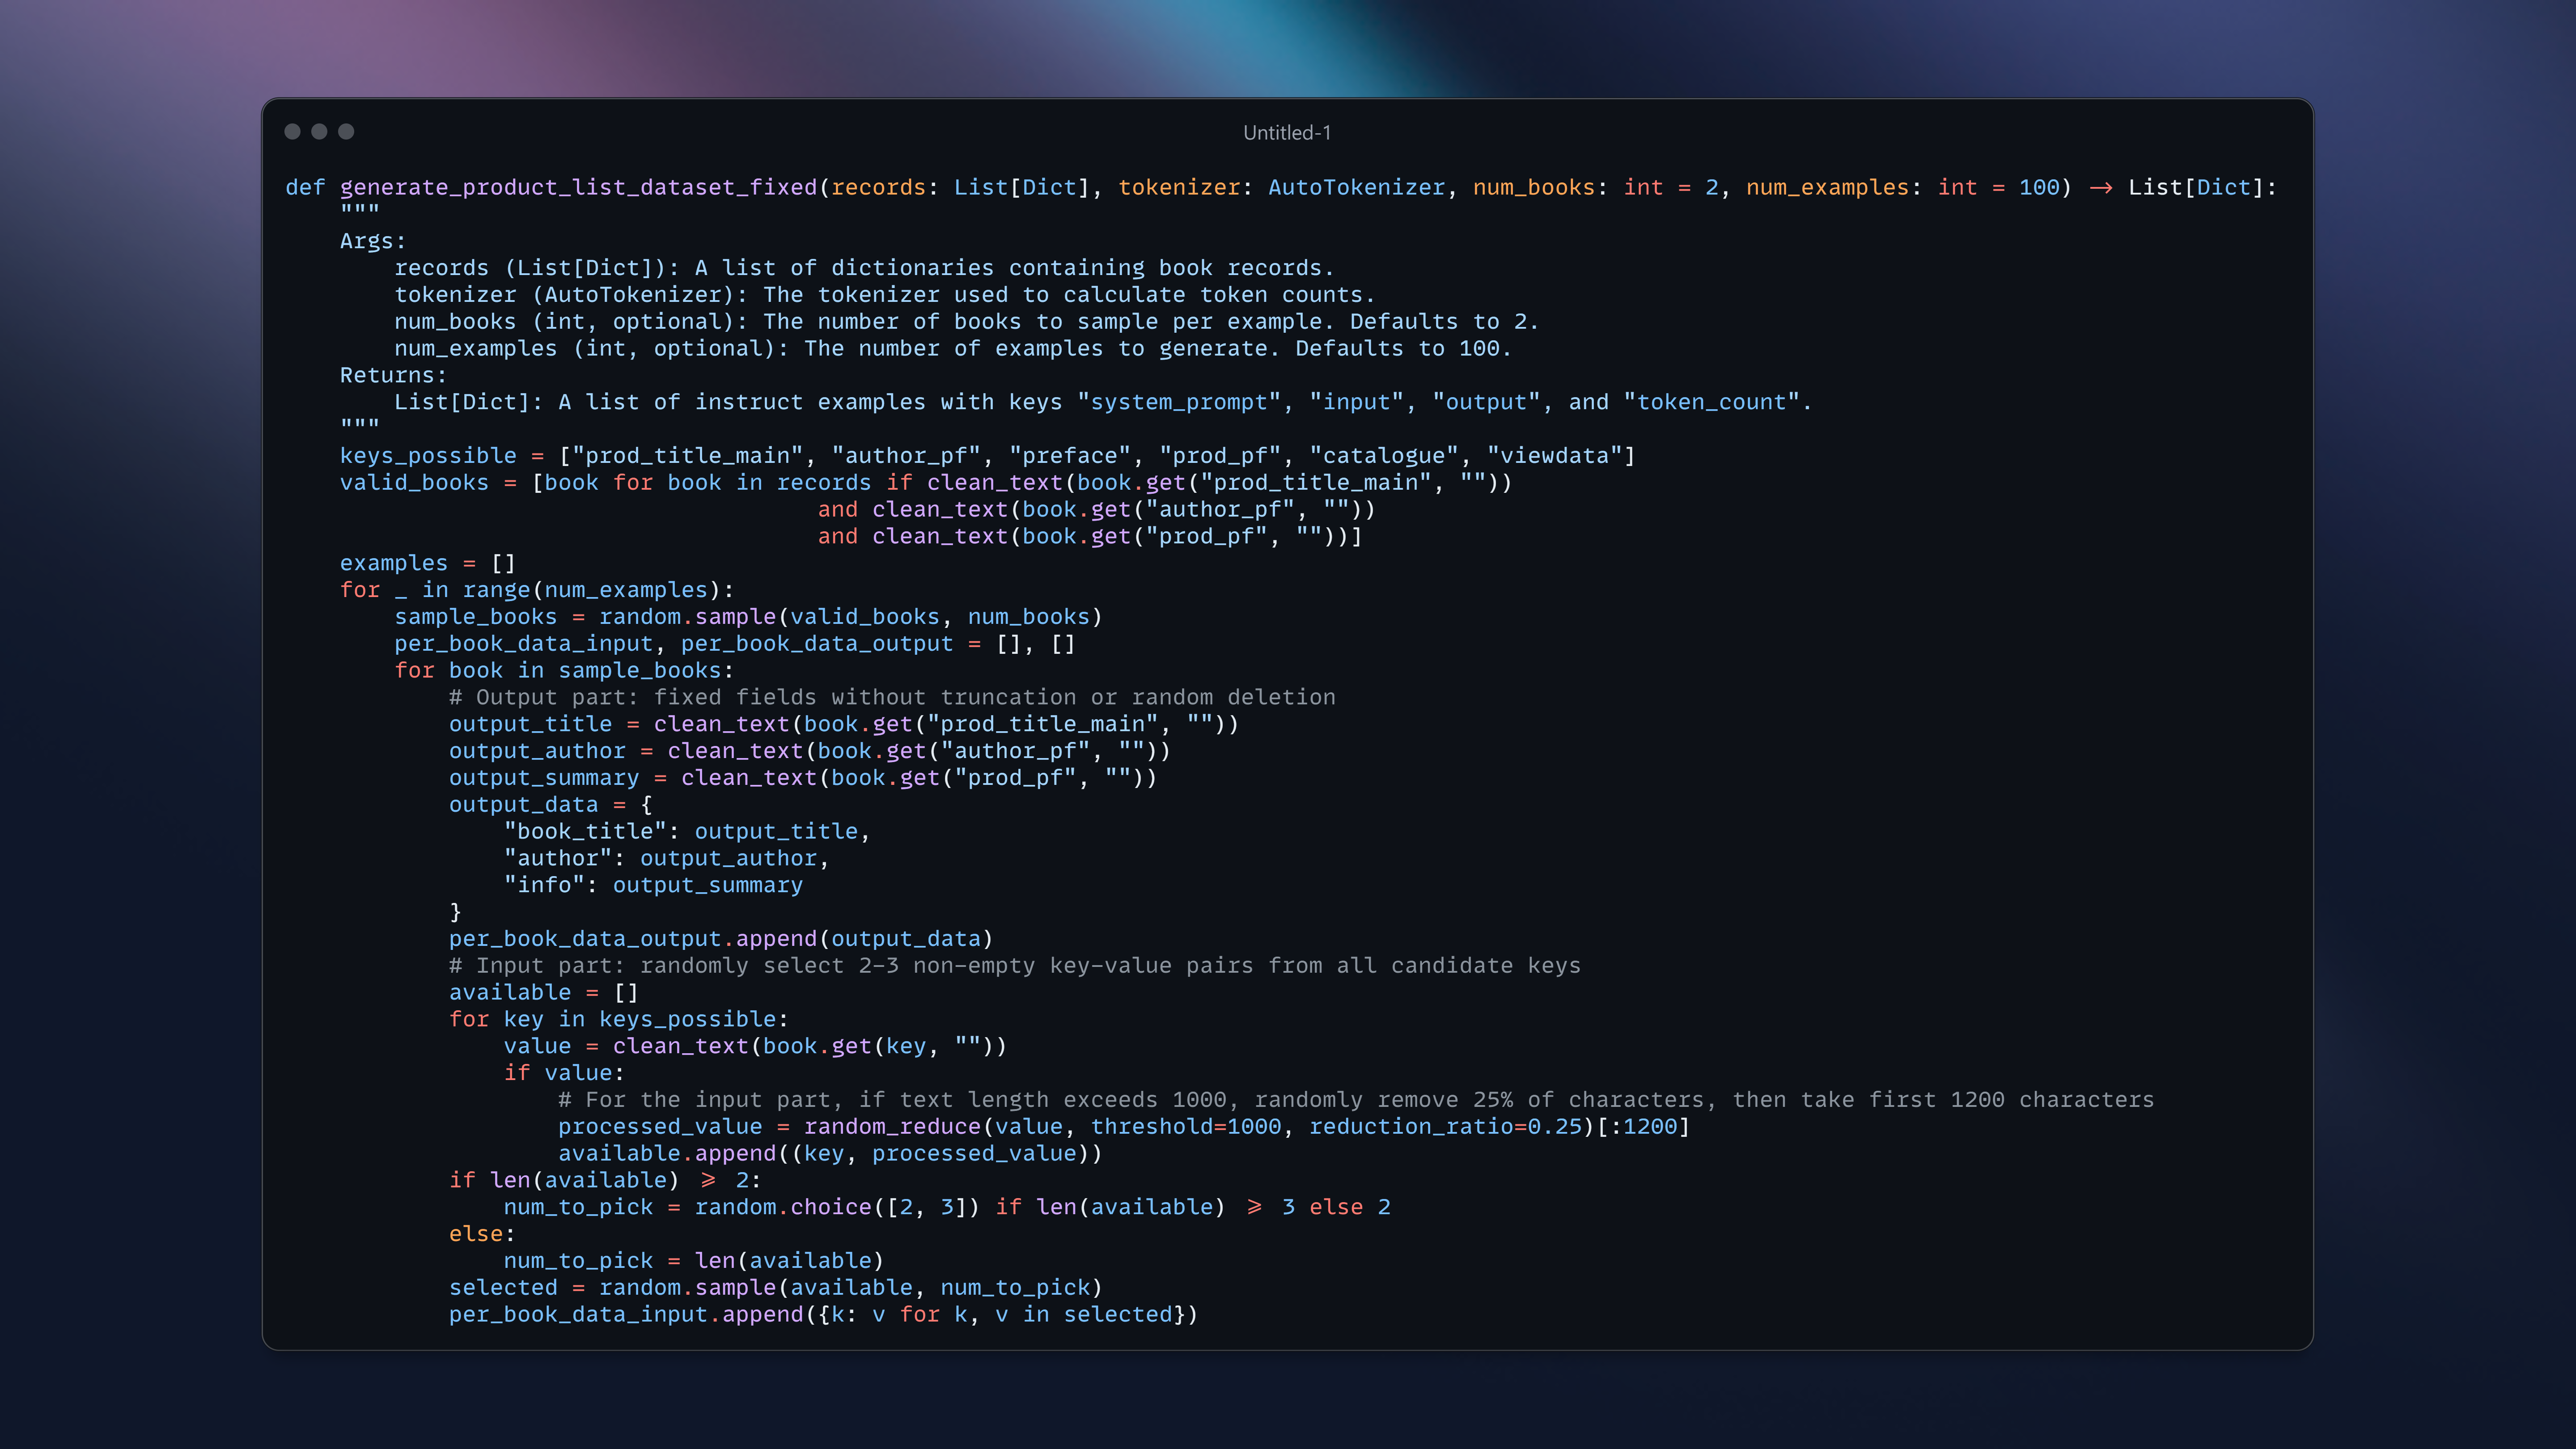Click the return arrow before List[Dict]
This screenshot has height=1449, width=2576.
click(2100, 187)
